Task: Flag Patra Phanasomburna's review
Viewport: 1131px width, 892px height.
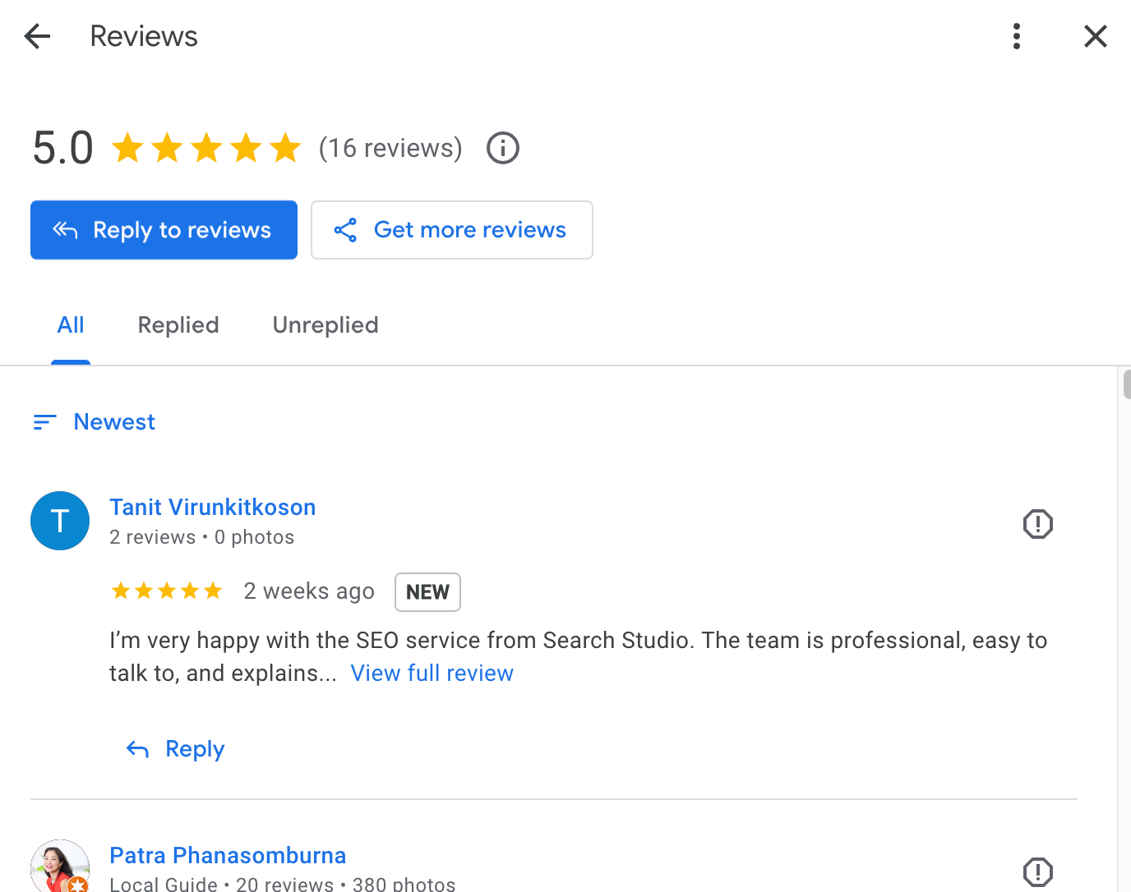Action: [1038, 872]
